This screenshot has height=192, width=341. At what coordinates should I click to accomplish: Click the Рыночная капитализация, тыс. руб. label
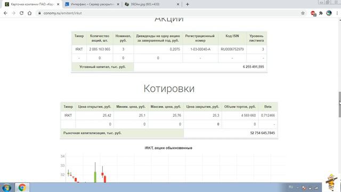[x=92, y=133]
